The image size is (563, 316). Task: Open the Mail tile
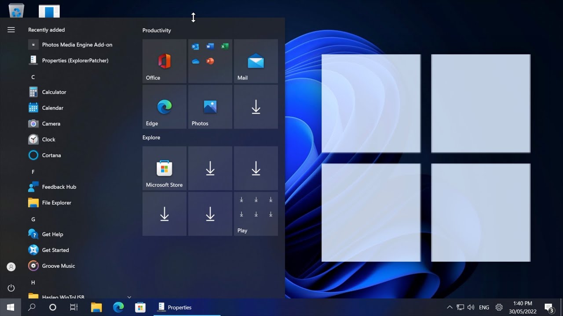256,61
